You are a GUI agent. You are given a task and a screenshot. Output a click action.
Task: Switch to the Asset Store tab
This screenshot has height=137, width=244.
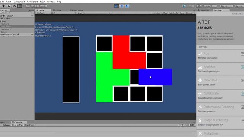(x=76, y=10)
